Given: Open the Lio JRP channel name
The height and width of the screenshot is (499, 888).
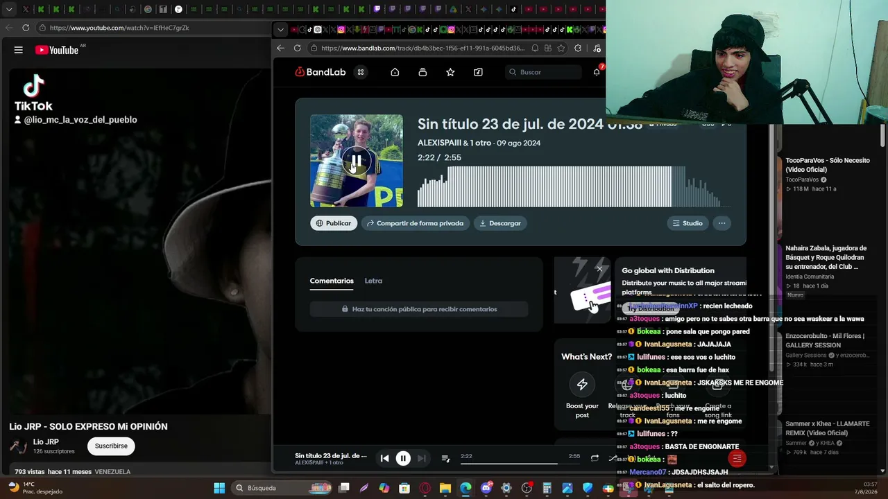Looking at the screenshot, I should coord(46,441).
